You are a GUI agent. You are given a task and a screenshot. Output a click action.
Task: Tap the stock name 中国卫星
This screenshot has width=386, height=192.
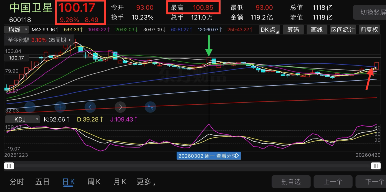[x=31, y=7]
